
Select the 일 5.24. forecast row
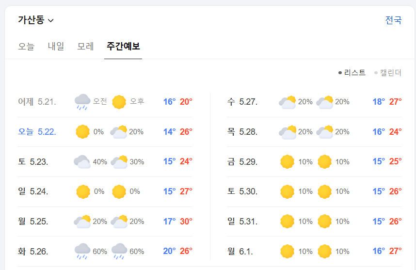point(105,191)
